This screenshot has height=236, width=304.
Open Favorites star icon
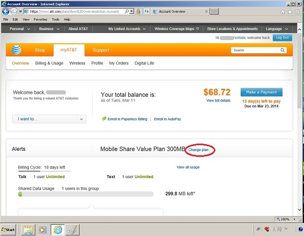(x=290, y=12)
